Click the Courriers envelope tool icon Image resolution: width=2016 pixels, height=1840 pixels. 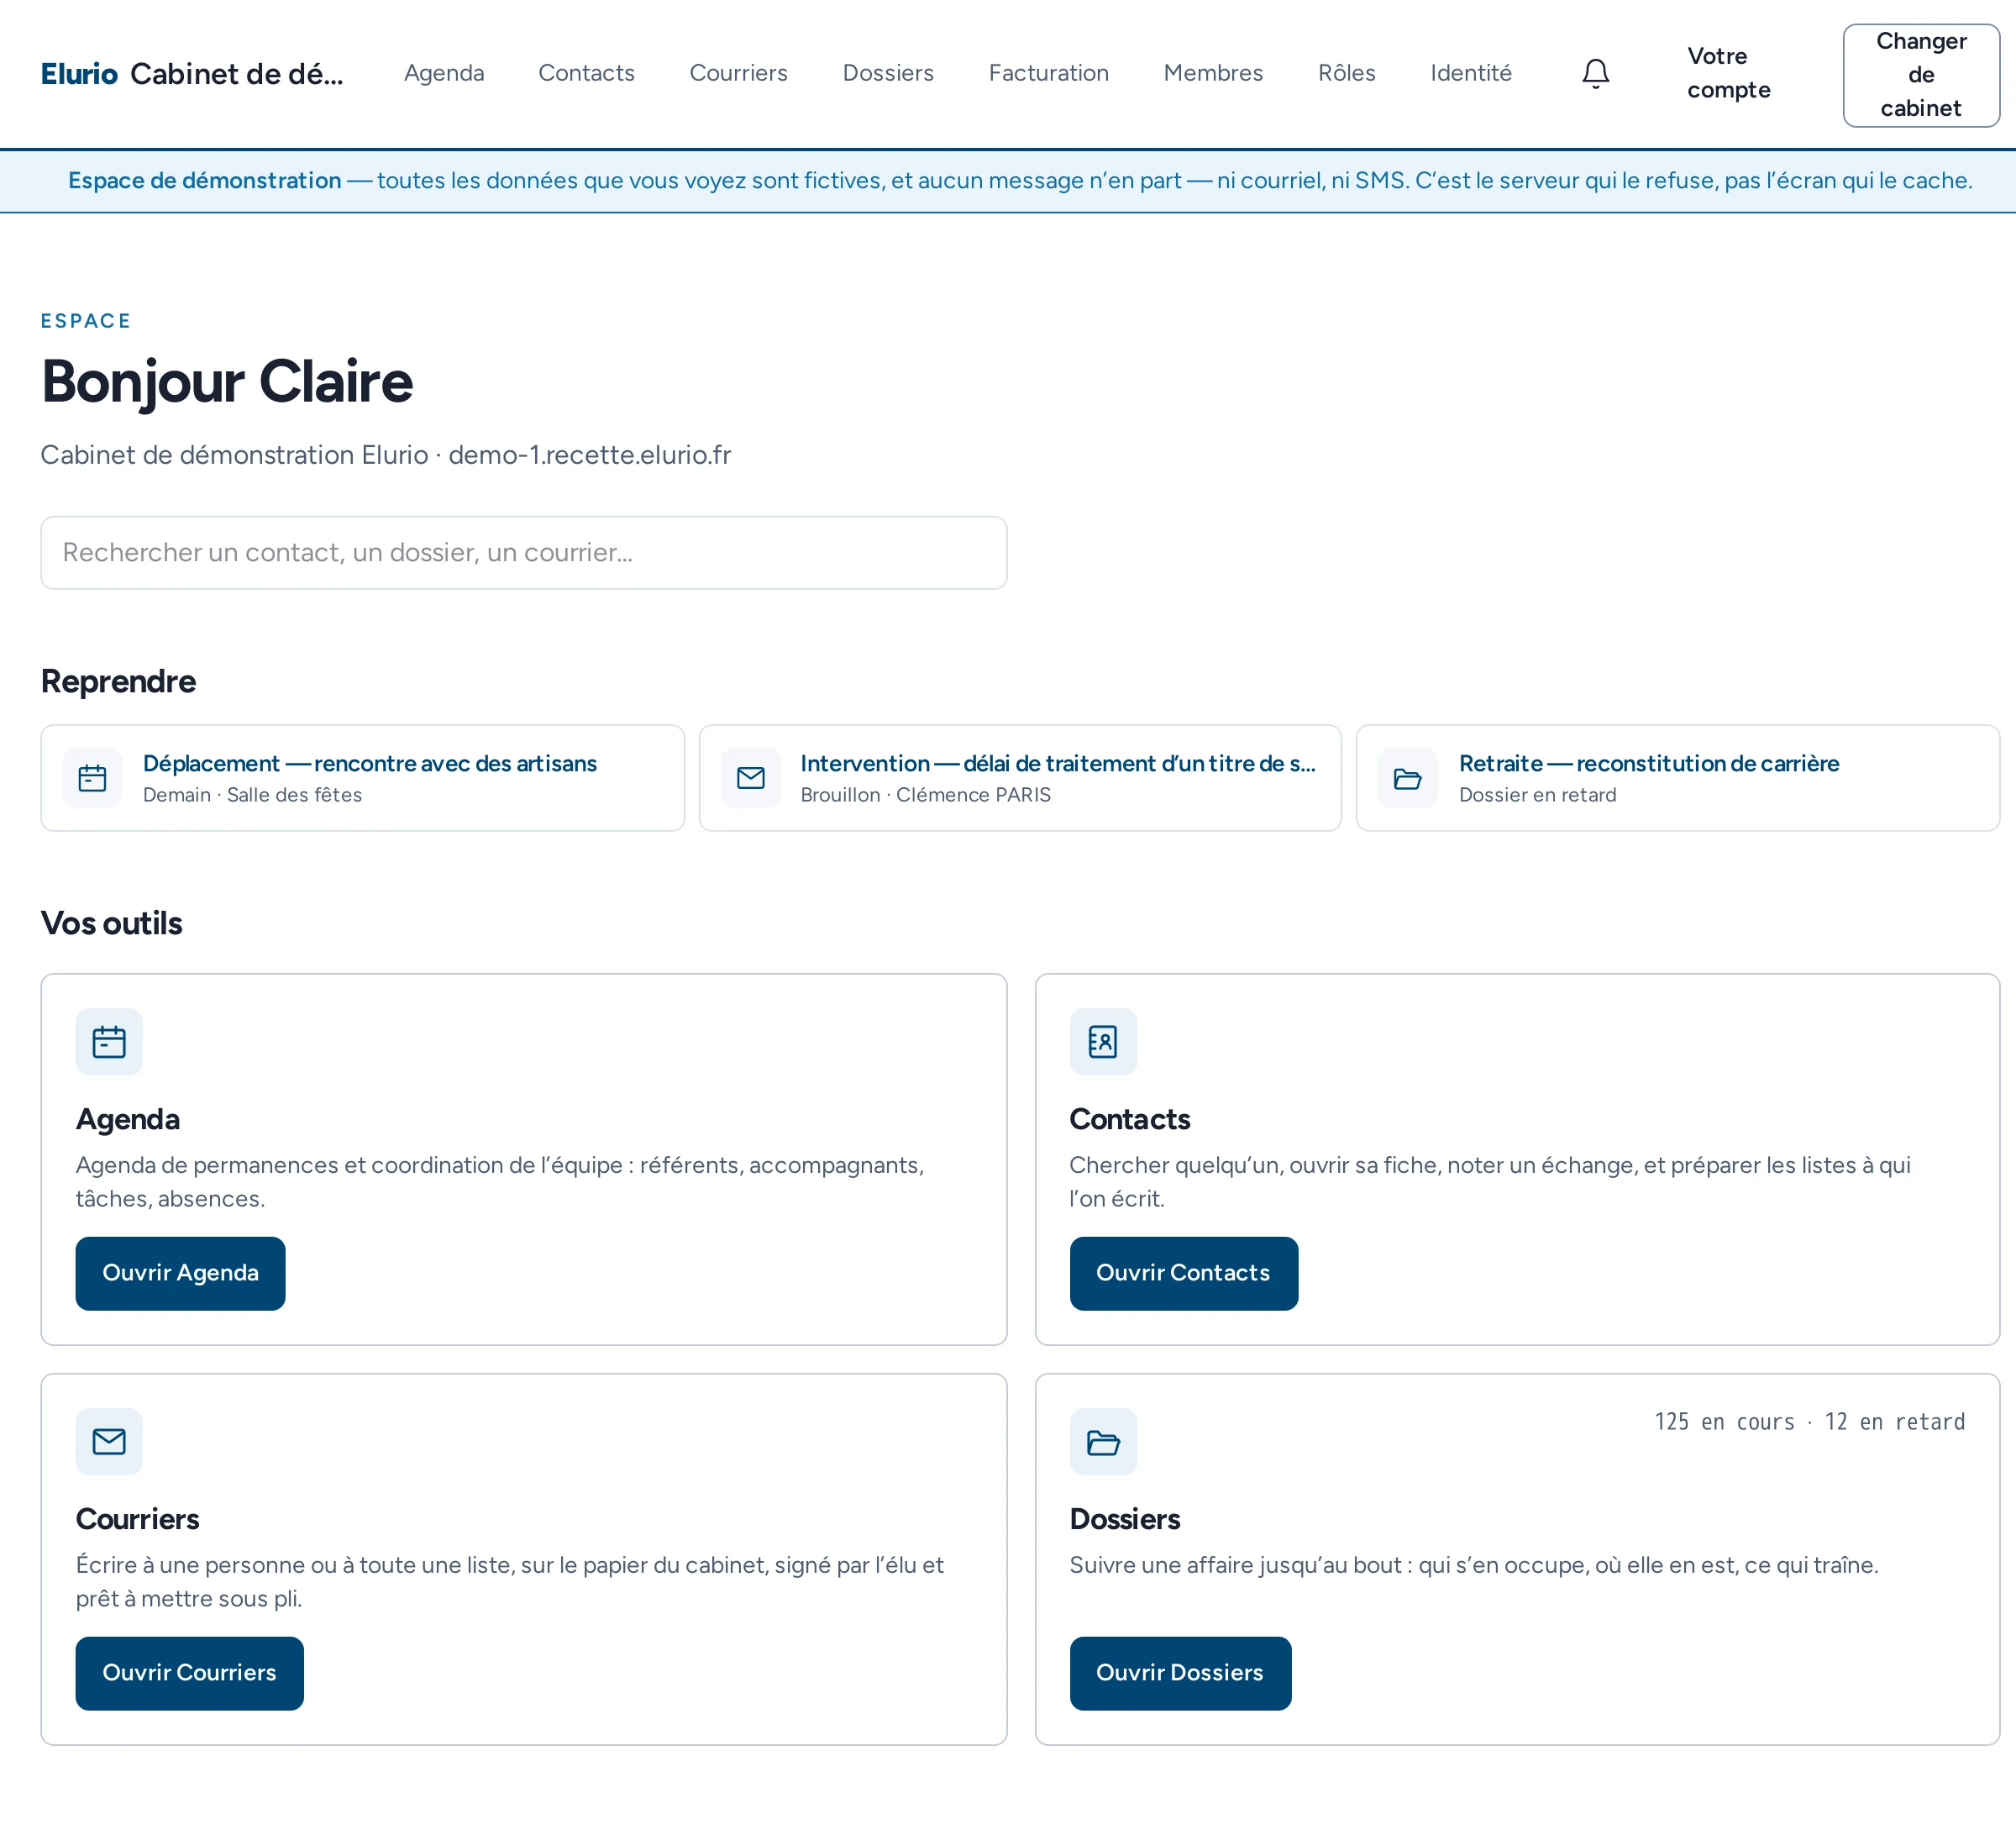click(109, 1442)
